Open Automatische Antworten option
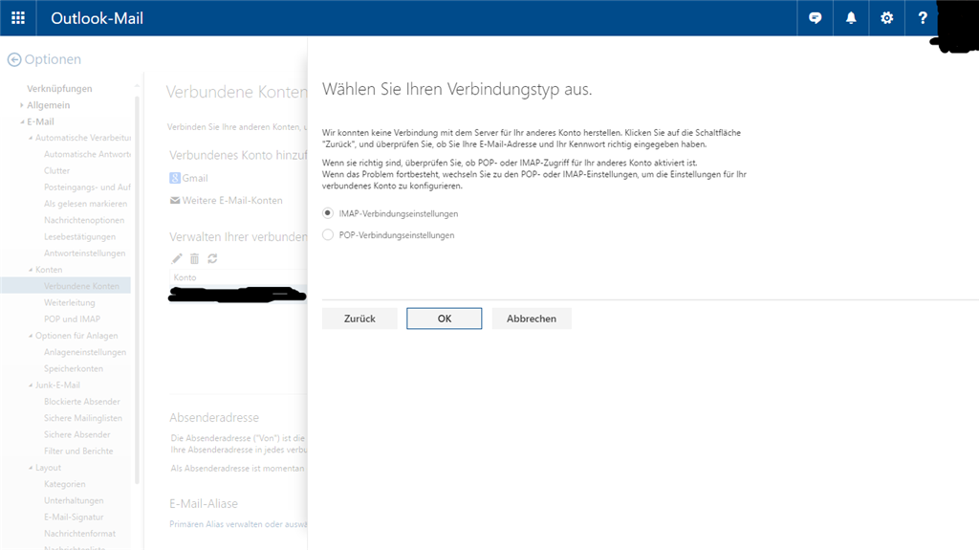Viewport: 979px width, 550px height. click(x=87, y=154)
